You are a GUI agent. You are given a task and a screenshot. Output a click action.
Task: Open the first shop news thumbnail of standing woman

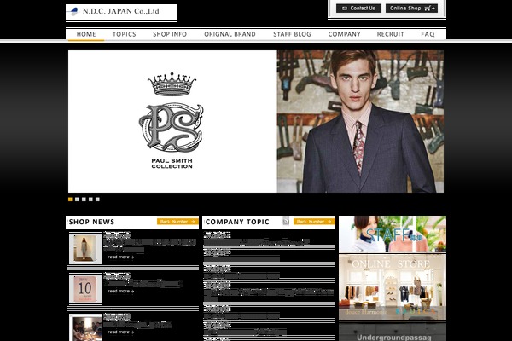[x=85, y=248]
